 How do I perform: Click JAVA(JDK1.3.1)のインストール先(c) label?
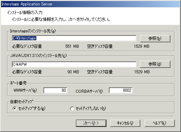tap(39, 56)
